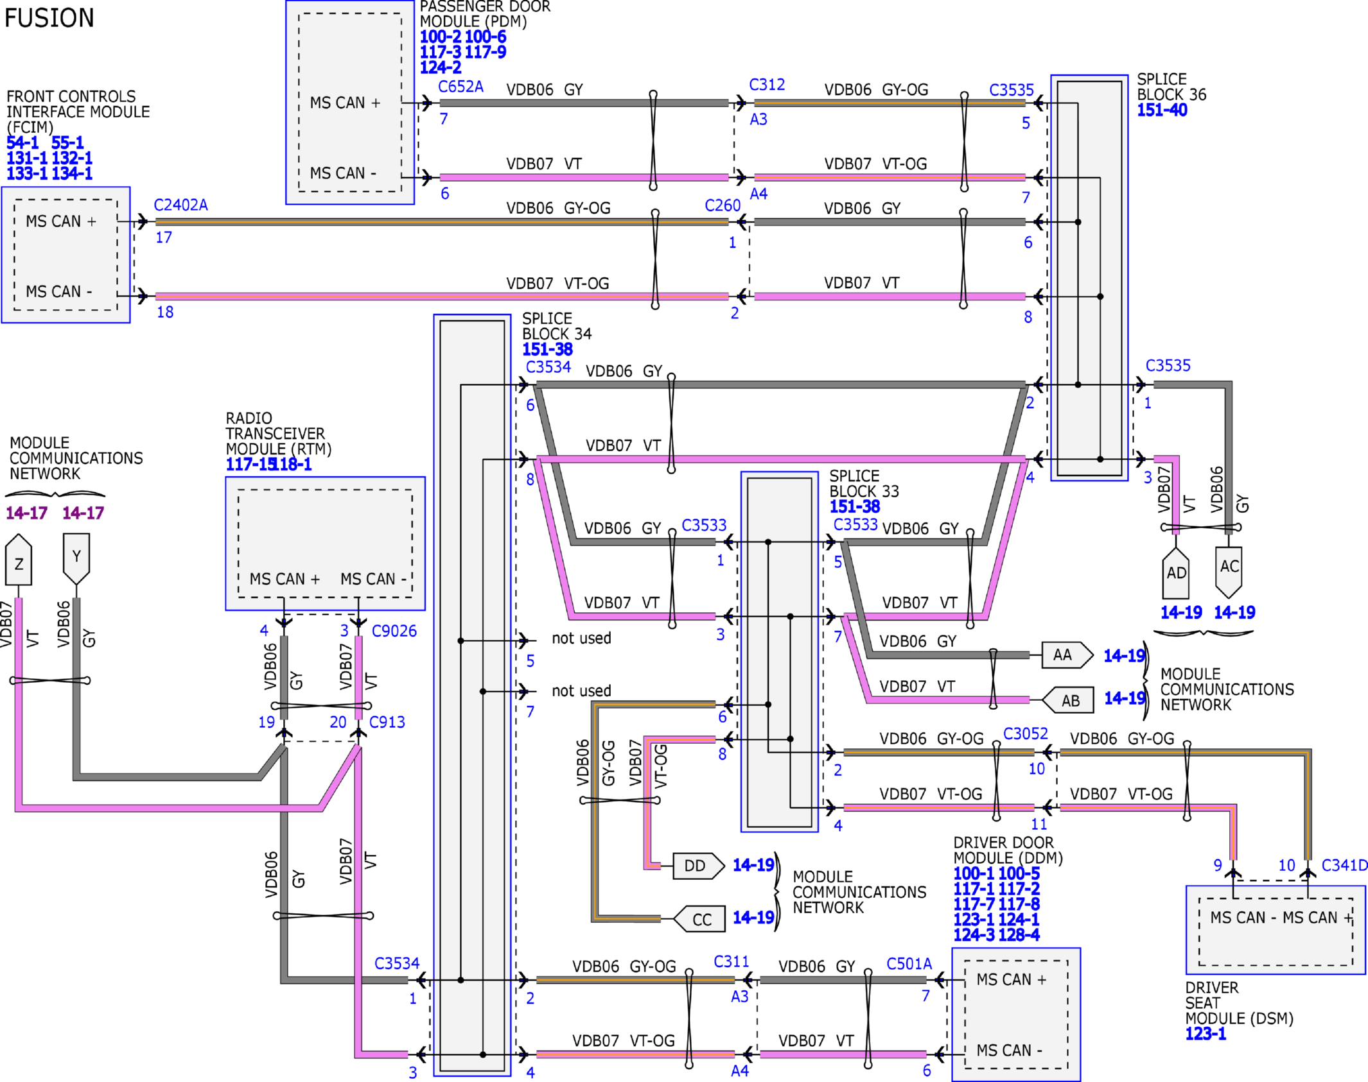
Task: Follow the 14-19 reference beside connector DD
Action: click(754, 865)
